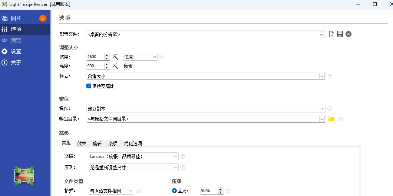Click the app icon in title bar
The image size is (393, 196).
click(4, 4)
